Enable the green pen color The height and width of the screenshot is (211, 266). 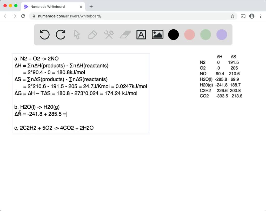[x=205, y=34]
